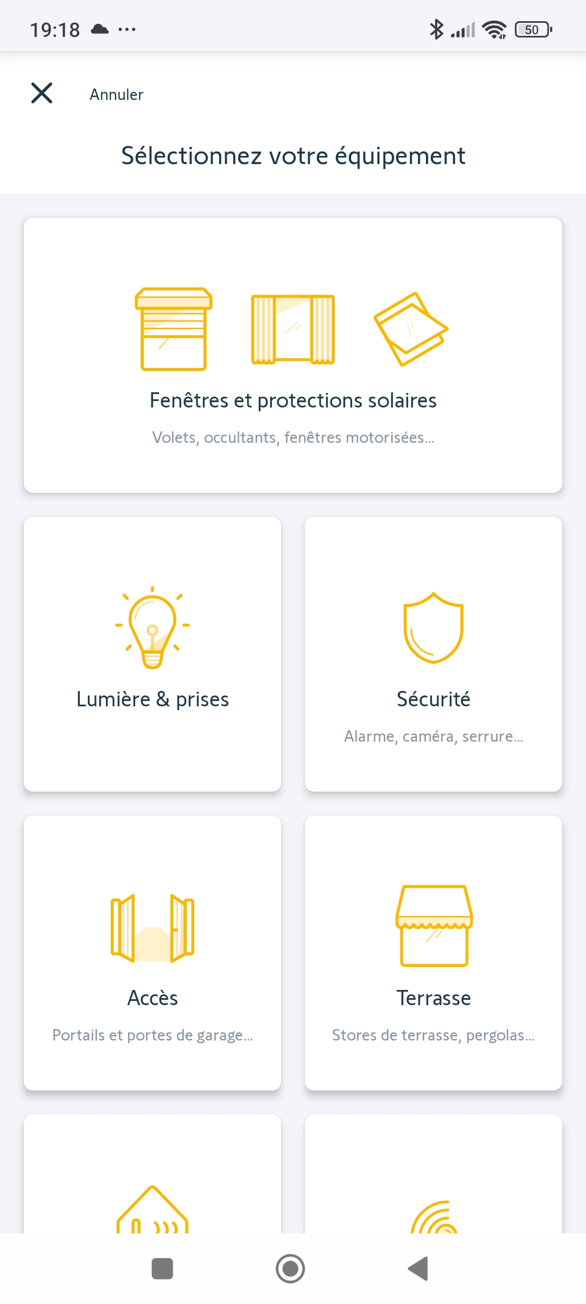Viewport: 586px width, 1304px height.
Task: Open the Lumière & prises label
Action: click(152, 699)
